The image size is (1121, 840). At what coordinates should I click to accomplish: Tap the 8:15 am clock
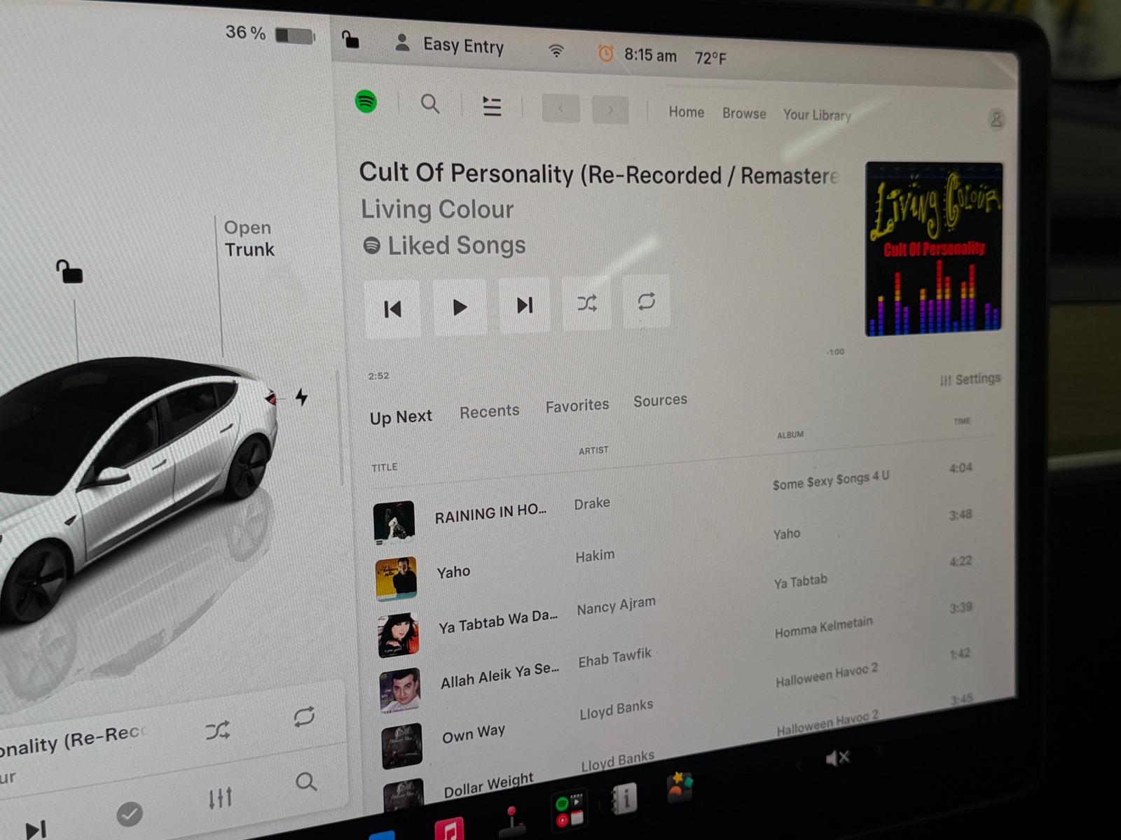point(650,55)
